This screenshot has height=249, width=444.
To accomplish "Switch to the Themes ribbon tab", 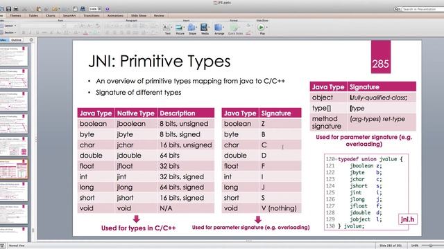I will point(15,15).
